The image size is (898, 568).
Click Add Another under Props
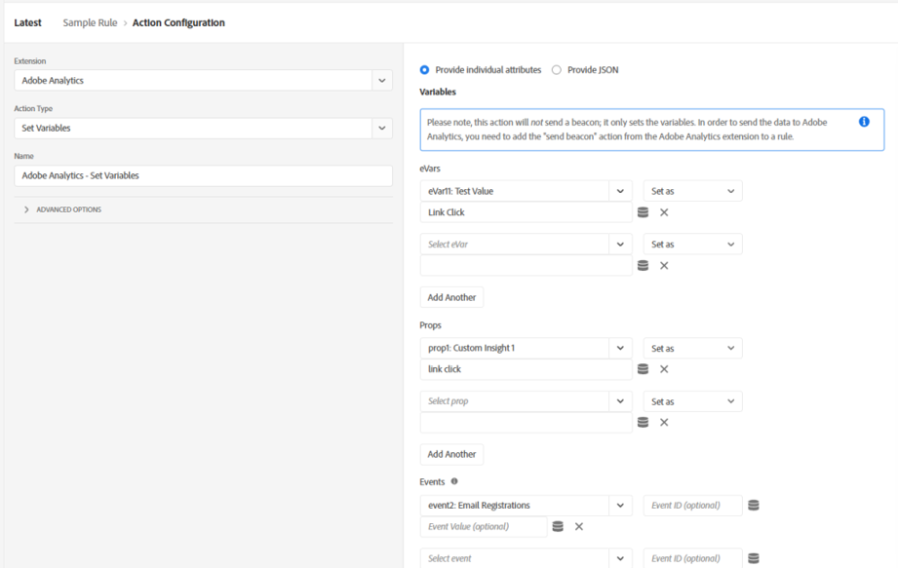tap(451, 454)
